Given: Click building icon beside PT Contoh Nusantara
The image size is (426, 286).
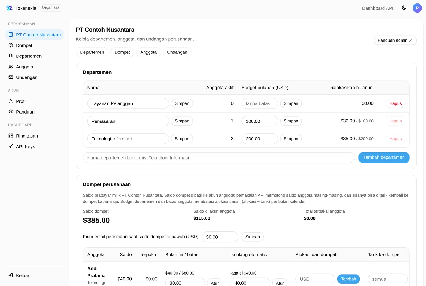Looking at the screenshot, I should [11, 35].
